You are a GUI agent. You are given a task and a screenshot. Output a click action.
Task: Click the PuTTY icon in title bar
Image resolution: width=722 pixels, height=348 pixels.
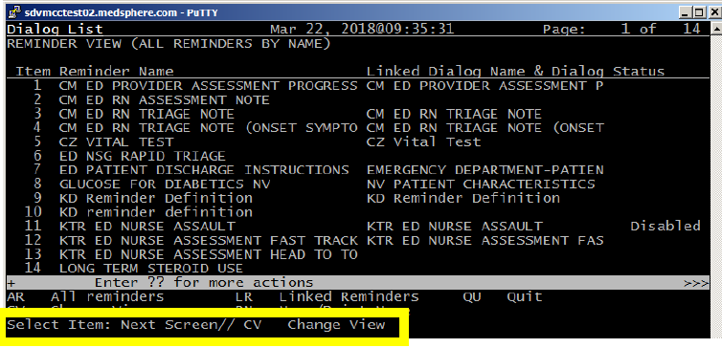coord(15,12)
